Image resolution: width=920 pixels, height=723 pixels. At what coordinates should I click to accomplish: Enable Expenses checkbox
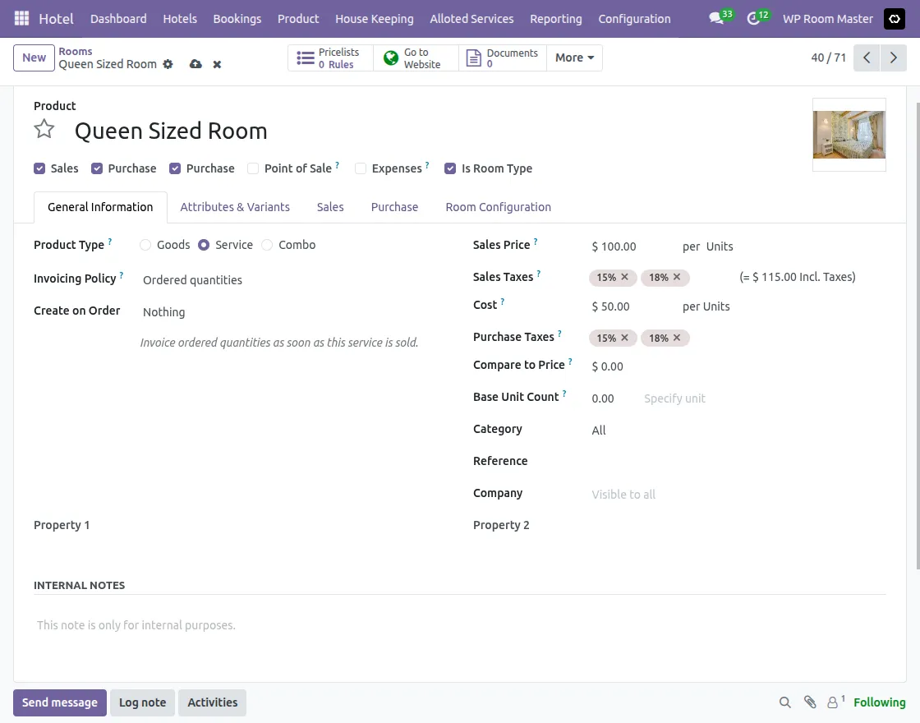coord(361,168)
